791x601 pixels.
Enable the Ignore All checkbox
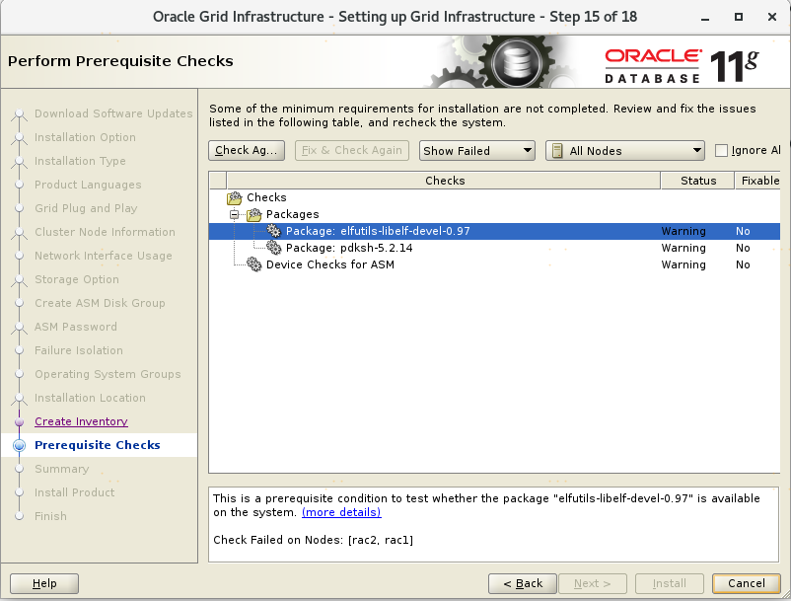coord(722,151)
